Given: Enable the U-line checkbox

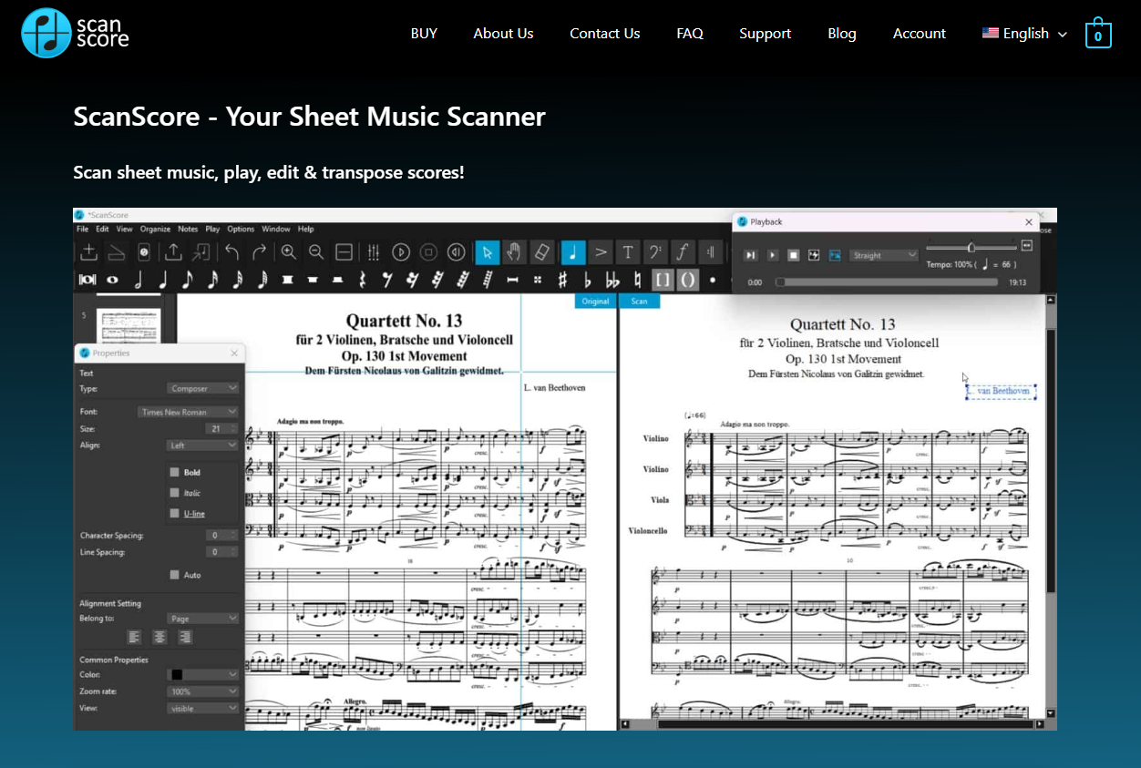Looking at the screenshot, I should (175, 514).
